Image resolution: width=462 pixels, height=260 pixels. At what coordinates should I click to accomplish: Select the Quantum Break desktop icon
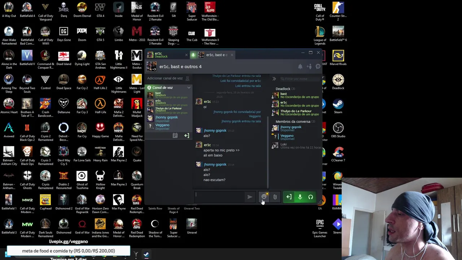(137, 180)
